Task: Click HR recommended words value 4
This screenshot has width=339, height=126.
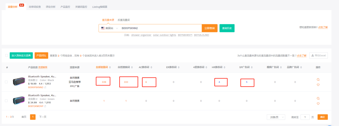Action: click(219, 82)
